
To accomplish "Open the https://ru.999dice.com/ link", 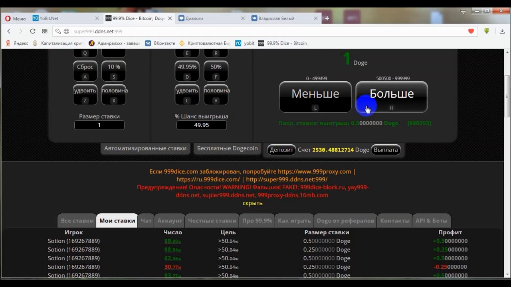I will tap(208, 179).
